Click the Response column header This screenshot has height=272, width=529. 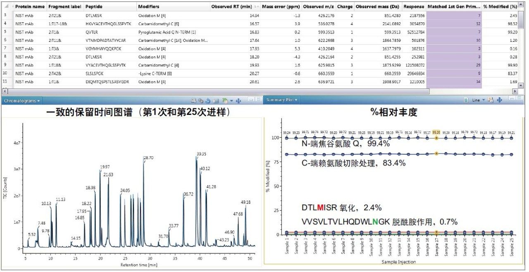click(x=414, y=7)
